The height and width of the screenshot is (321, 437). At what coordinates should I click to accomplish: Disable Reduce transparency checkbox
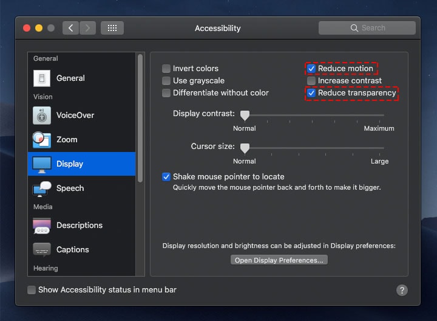click(311, 93)
